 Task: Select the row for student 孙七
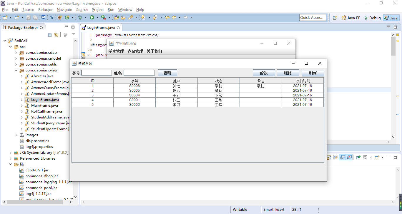pos(197,86)
